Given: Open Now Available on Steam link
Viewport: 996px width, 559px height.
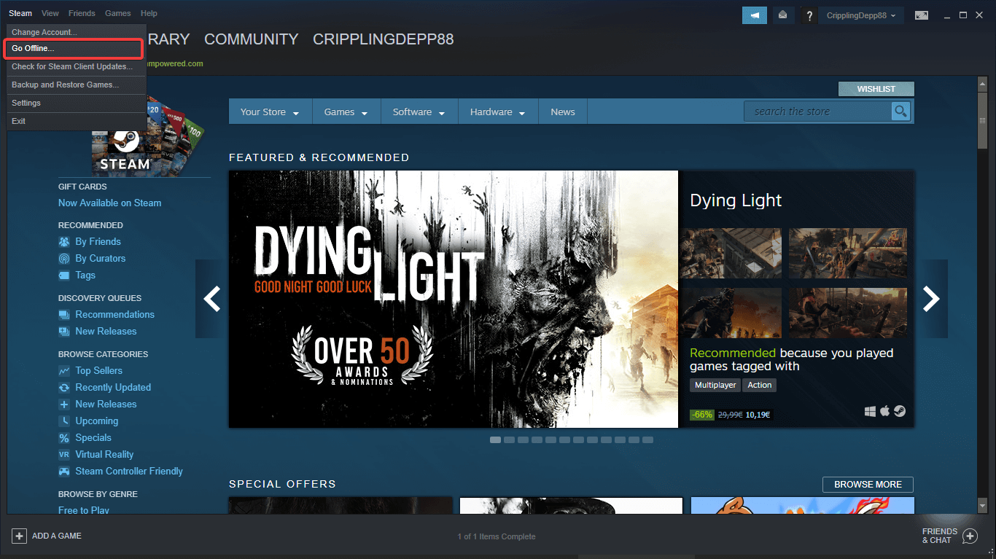Looking at the screenshot, I should point(110,203).
